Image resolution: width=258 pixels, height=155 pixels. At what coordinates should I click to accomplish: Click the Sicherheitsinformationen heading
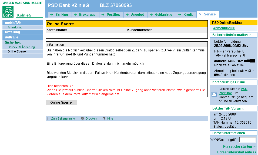click(233, 35)
